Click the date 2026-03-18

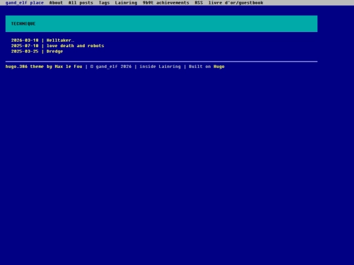25,41
